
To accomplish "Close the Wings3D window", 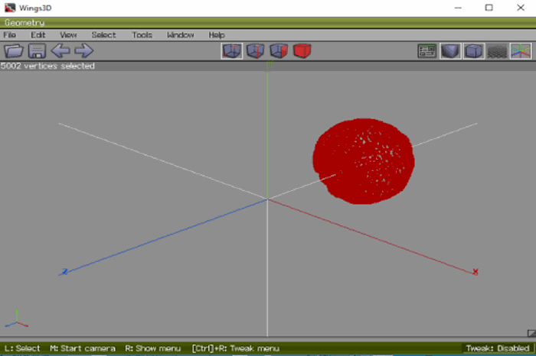I will click(520, 8).
